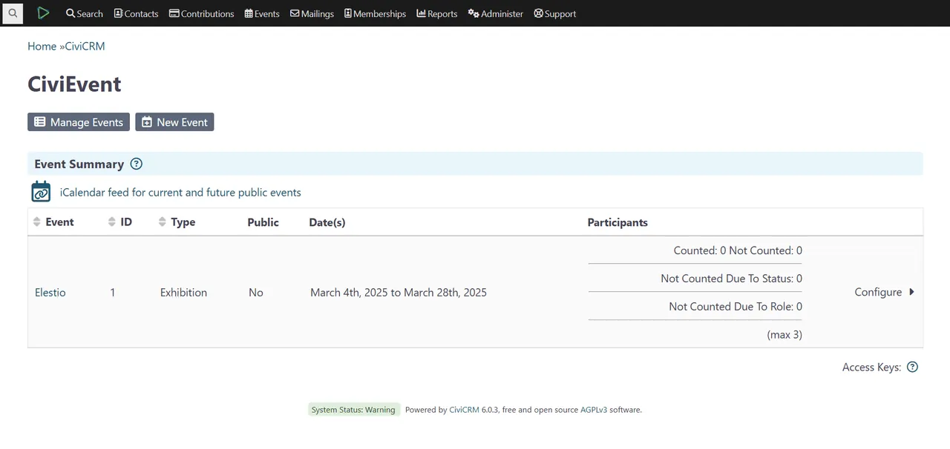Click Counted: 0 participants text
Image resolution: width=950 pixels, height=449 pixels.
coord(700,250)
